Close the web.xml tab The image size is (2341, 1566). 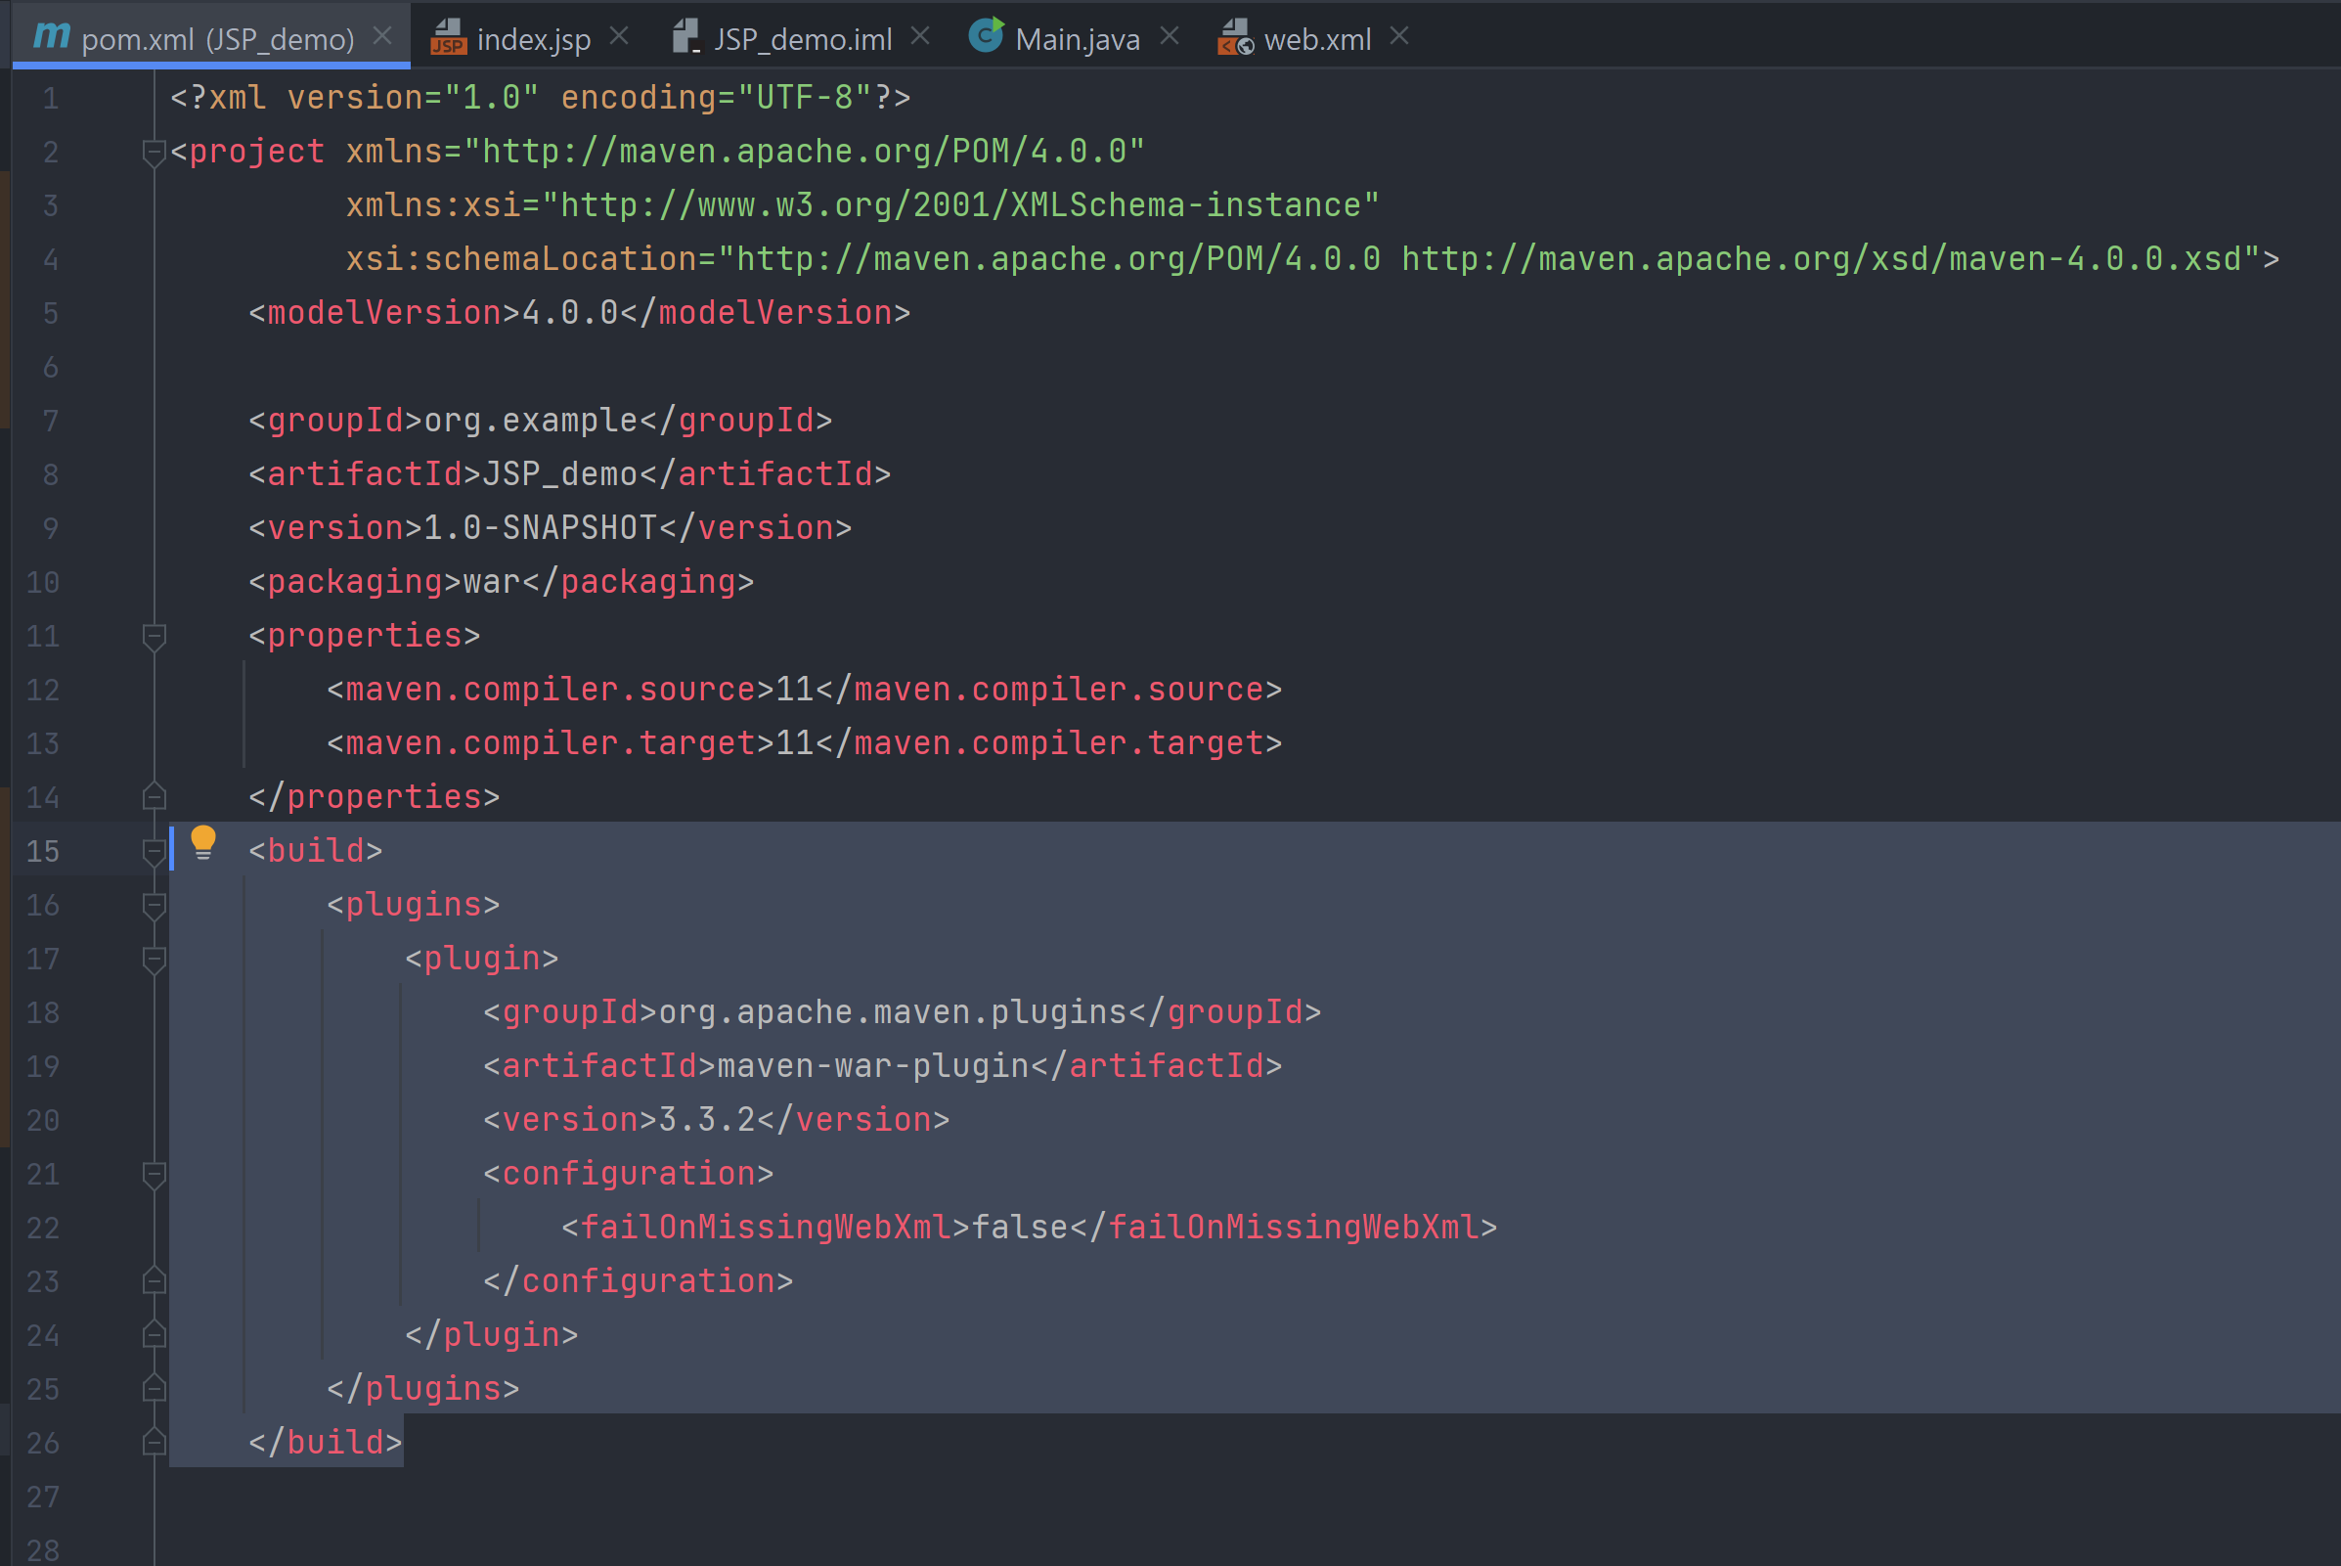[x=1399, y=37]
